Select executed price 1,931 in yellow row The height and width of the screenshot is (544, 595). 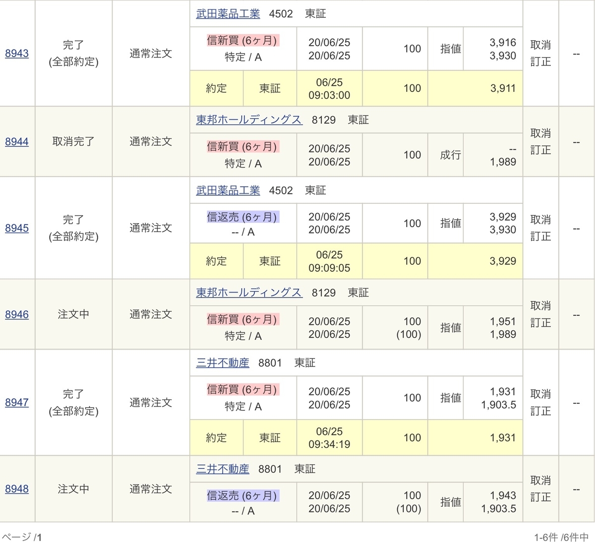click(503, 438)
